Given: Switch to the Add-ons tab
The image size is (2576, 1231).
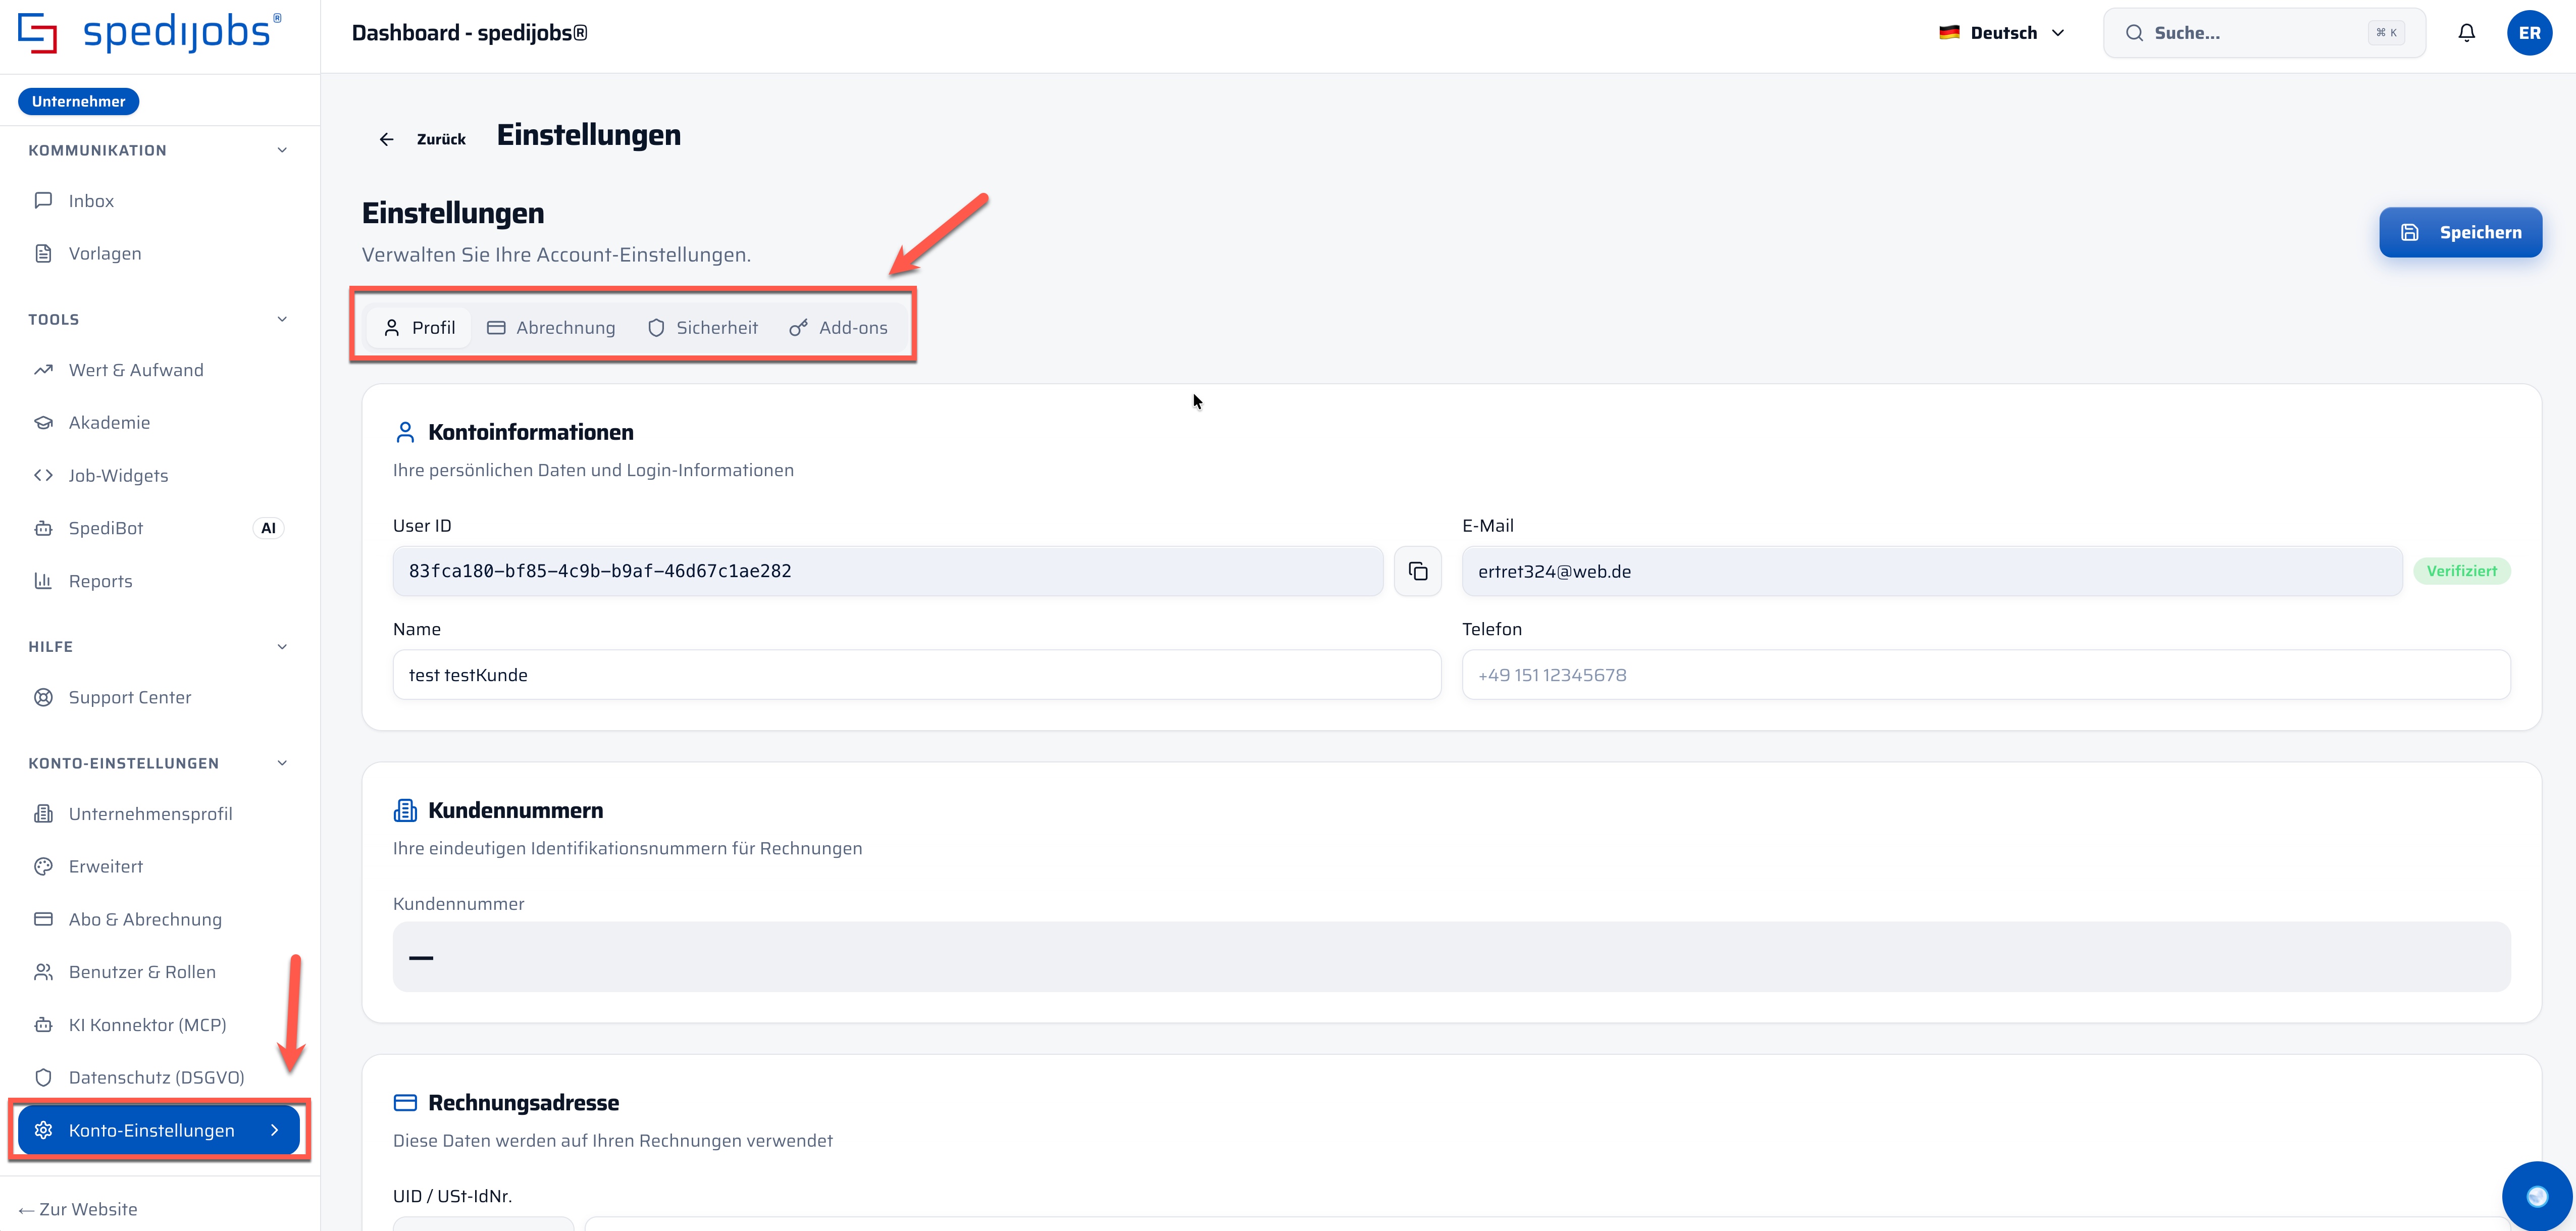Looking at the screenshot, I should pyautogui.click(x=839, y=328).
